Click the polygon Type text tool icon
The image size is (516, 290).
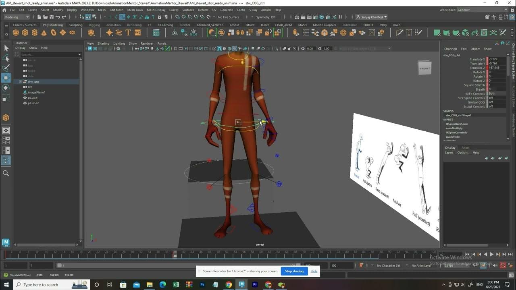pos(128,33)
